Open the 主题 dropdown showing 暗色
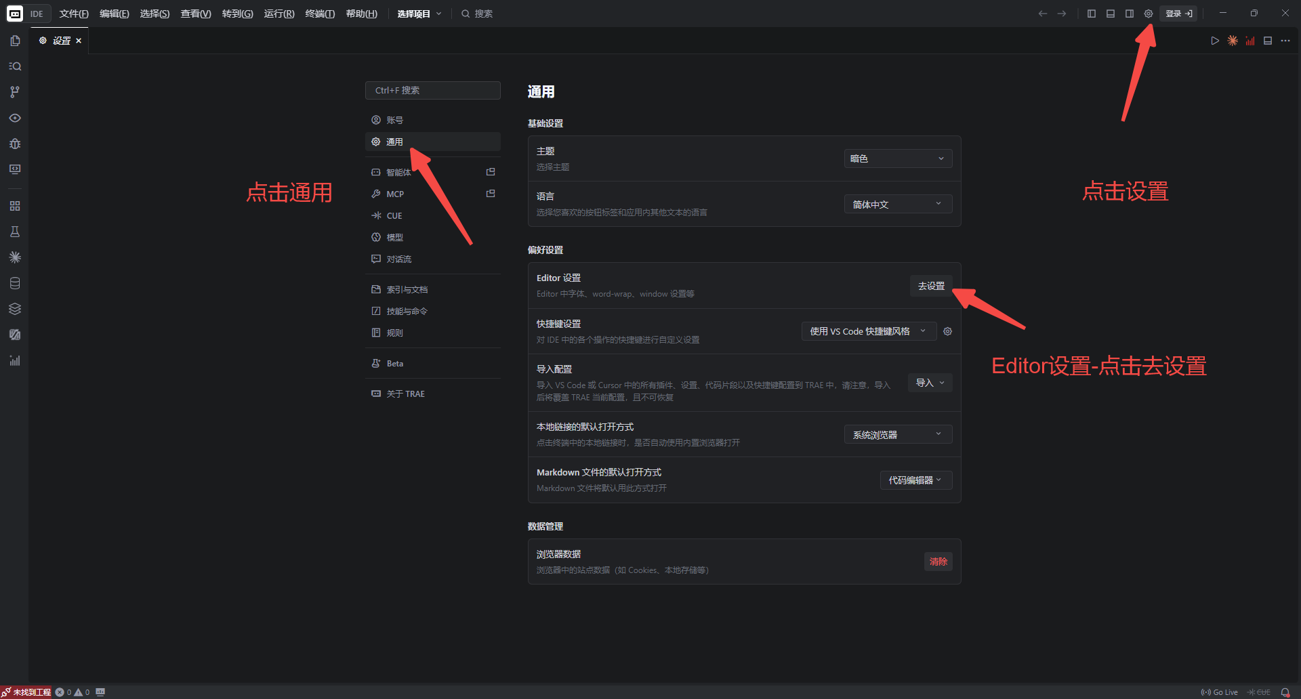The width and height of the screenshot is (1301, 699). coord(898,158)
